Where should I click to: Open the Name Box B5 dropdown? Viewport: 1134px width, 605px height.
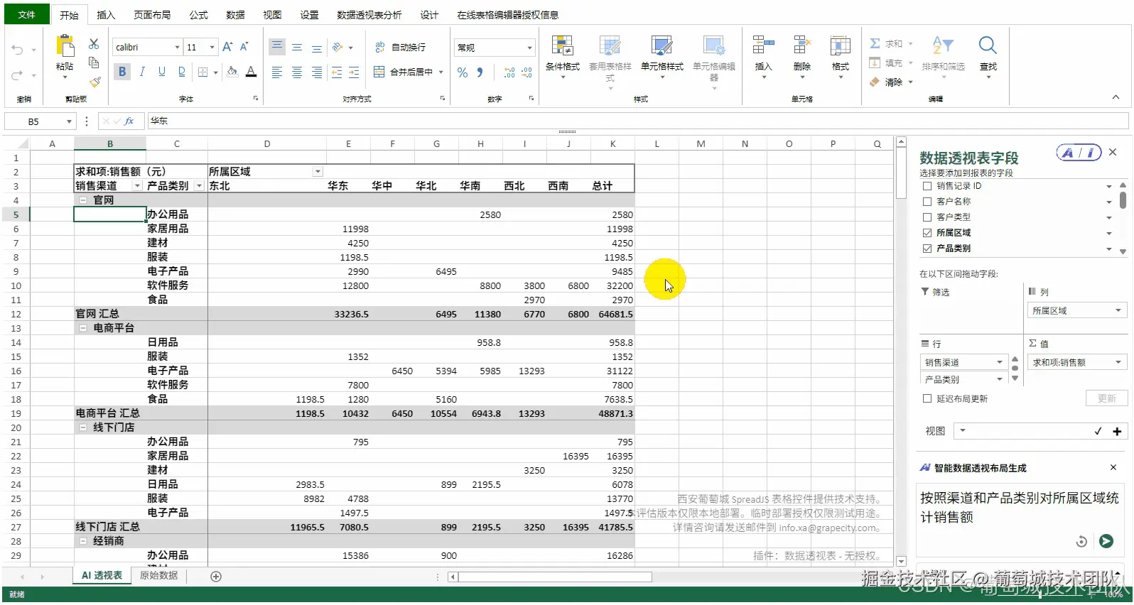pos(69,121)
